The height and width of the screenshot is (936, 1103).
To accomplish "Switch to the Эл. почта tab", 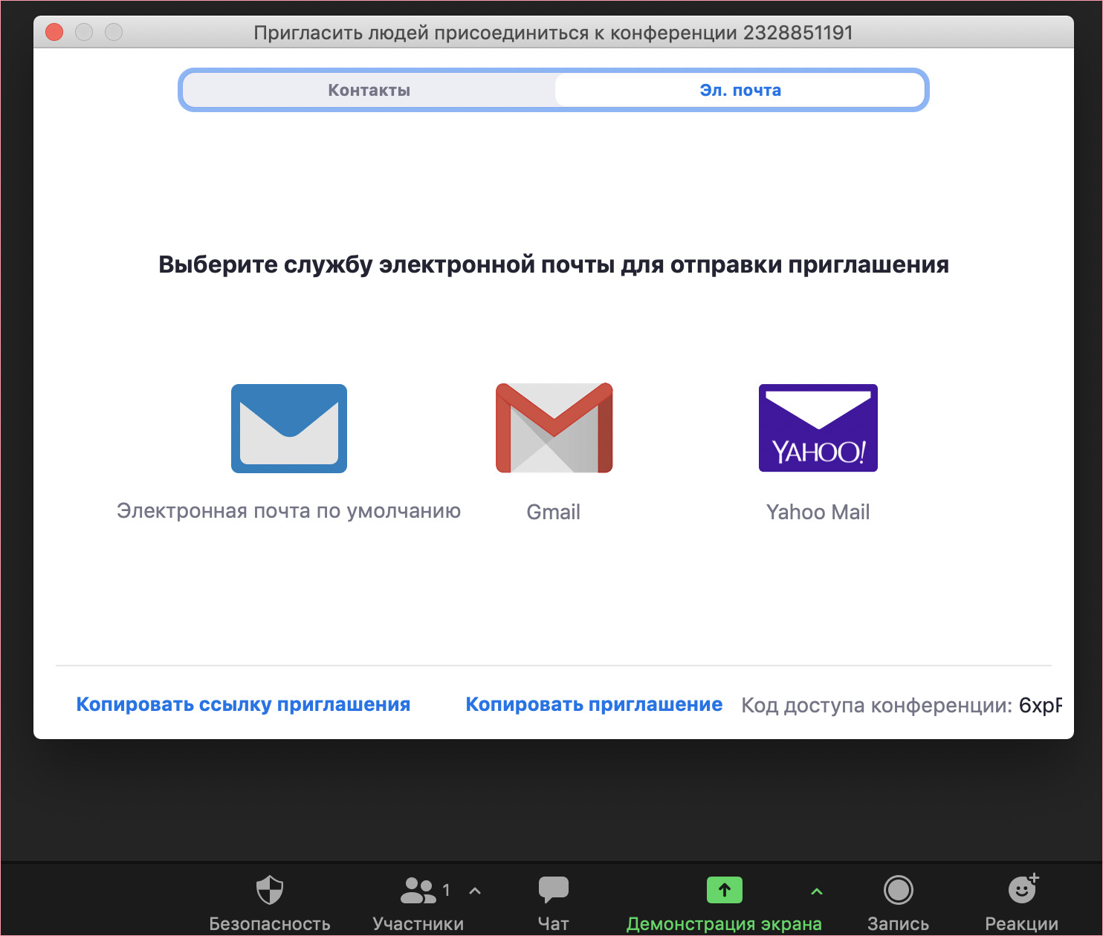I will [740, 90].
